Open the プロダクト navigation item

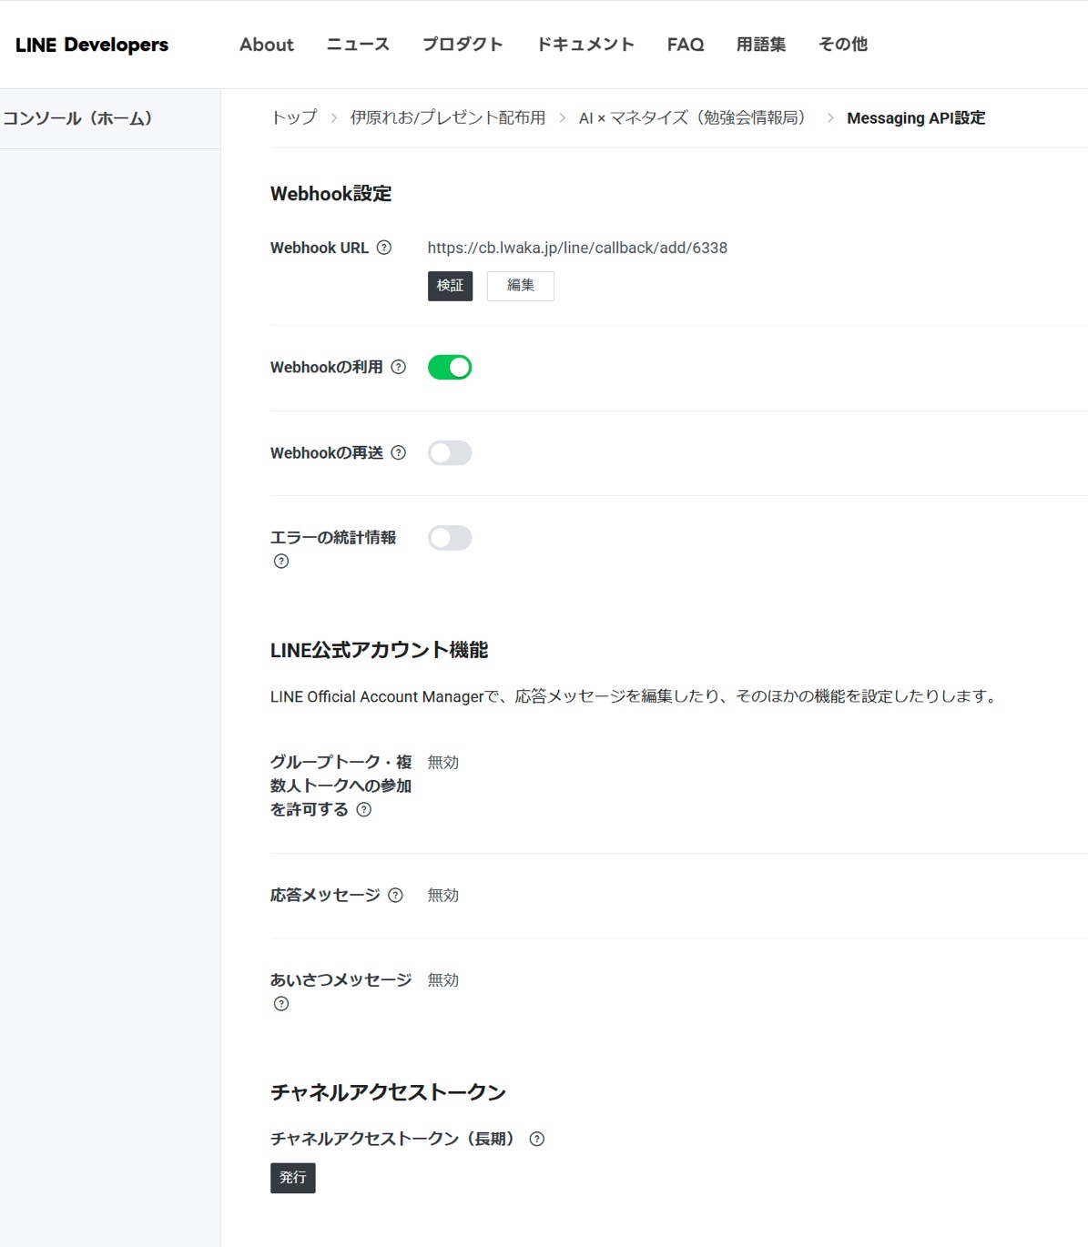click(x=463, y=45)
